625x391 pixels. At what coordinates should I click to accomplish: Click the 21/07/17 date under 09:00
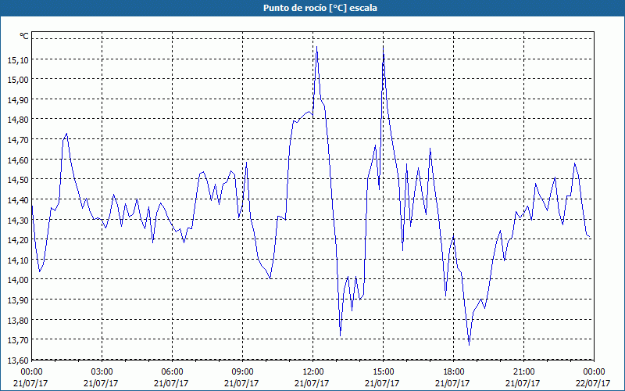242,383
